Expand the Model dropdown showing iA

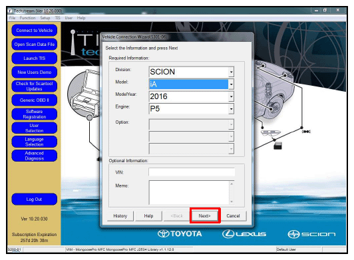pyautogui.click(x=231, y=84)
